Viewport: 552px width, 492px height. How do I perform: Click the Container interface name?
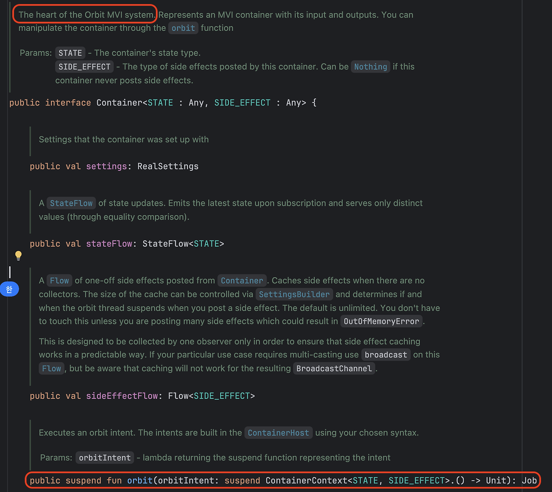click(119, 103)
